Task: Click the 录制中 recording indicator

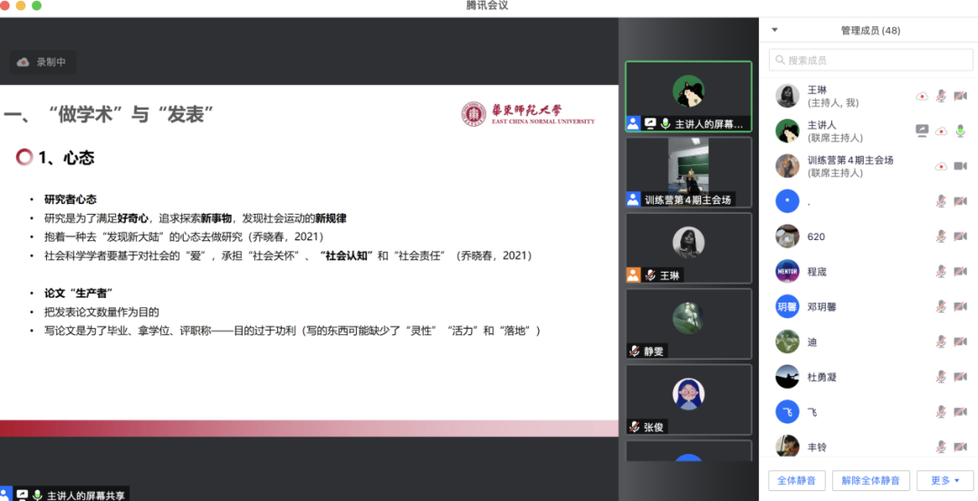Action: coord(43,63)
